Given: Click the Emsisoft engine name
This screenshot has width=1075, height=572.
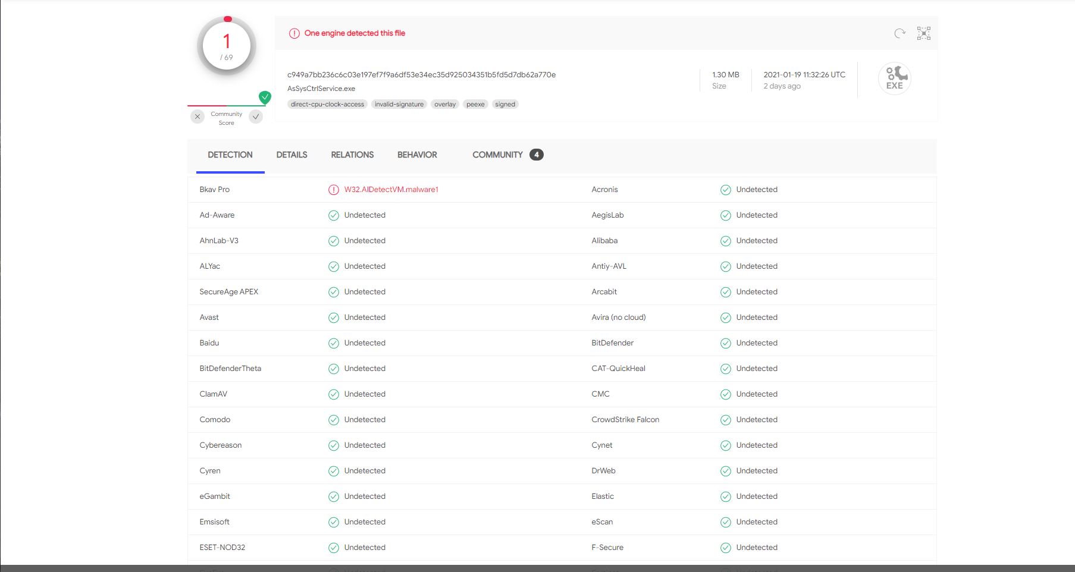Looking at the screenshot, I should coord(214,522).
